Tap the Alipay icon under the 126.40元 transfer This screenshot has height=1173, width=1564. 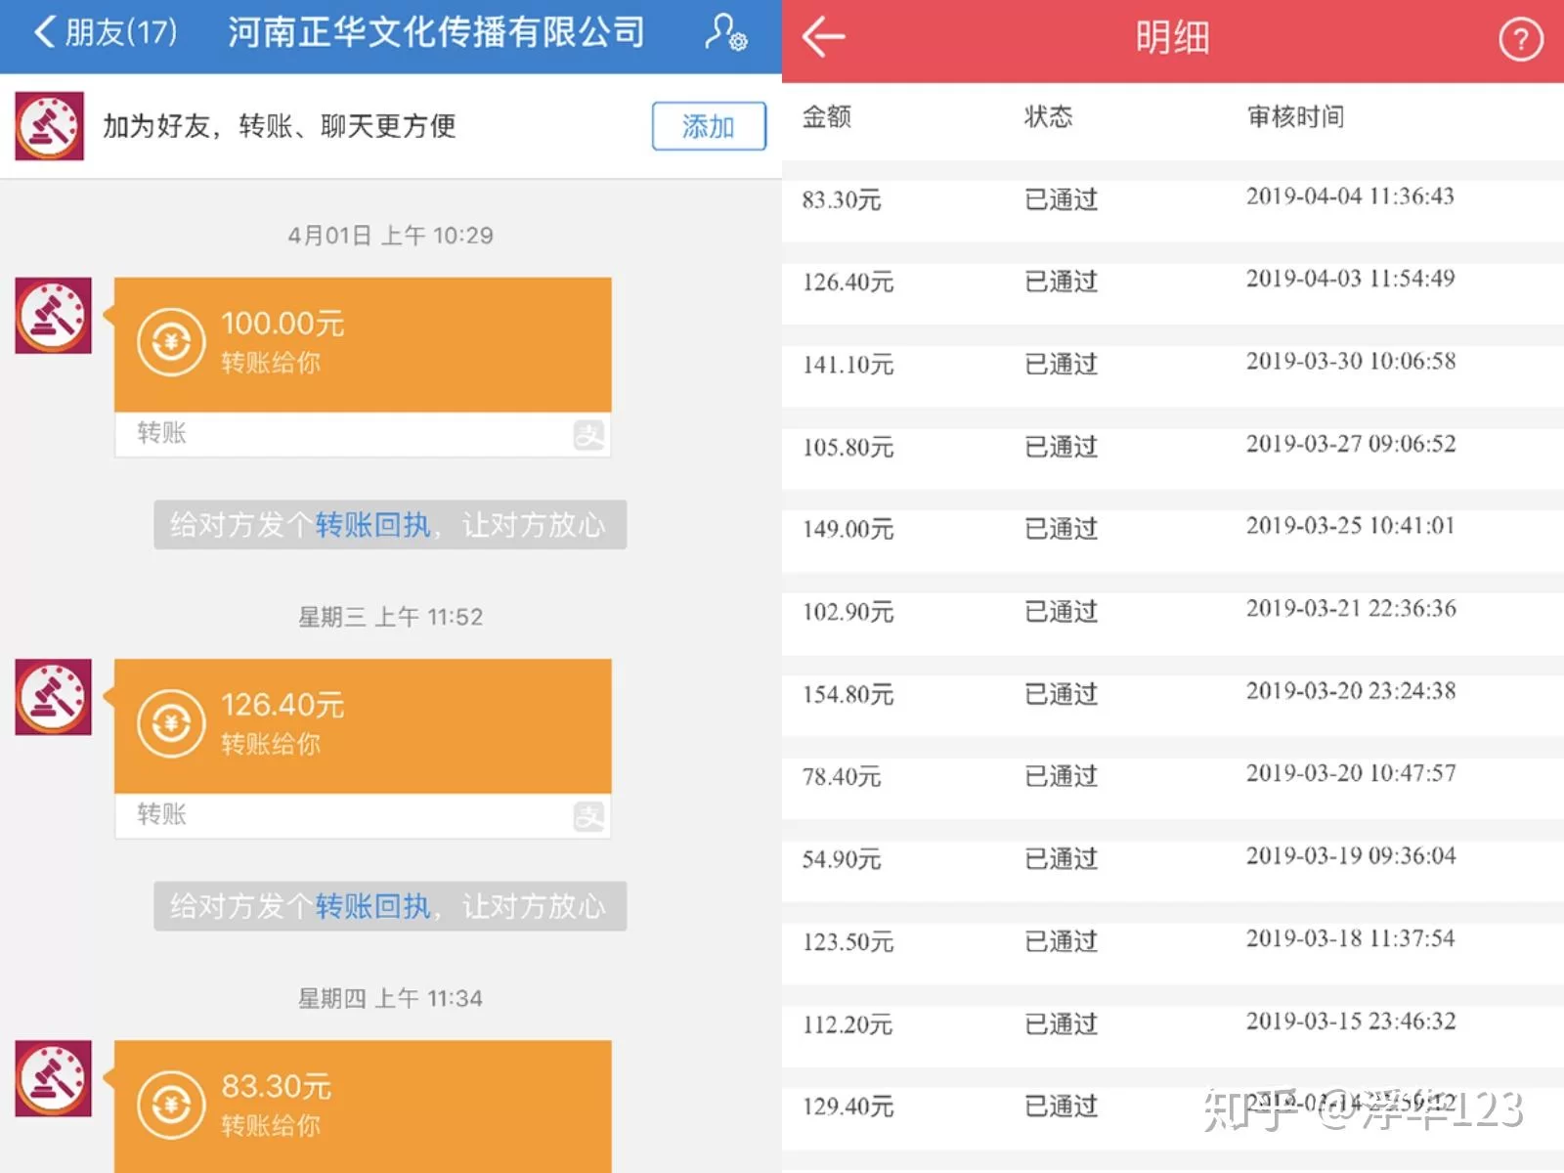click(x=588, y=816)
